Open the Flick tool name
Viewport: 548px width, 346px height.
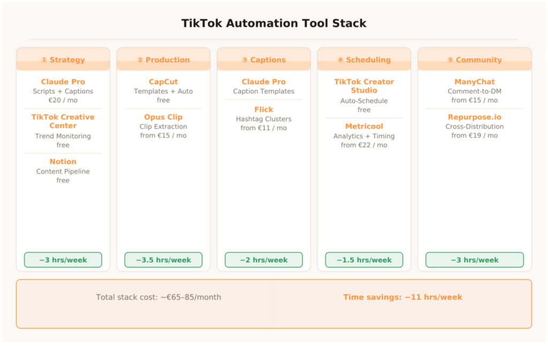point(263,110)
